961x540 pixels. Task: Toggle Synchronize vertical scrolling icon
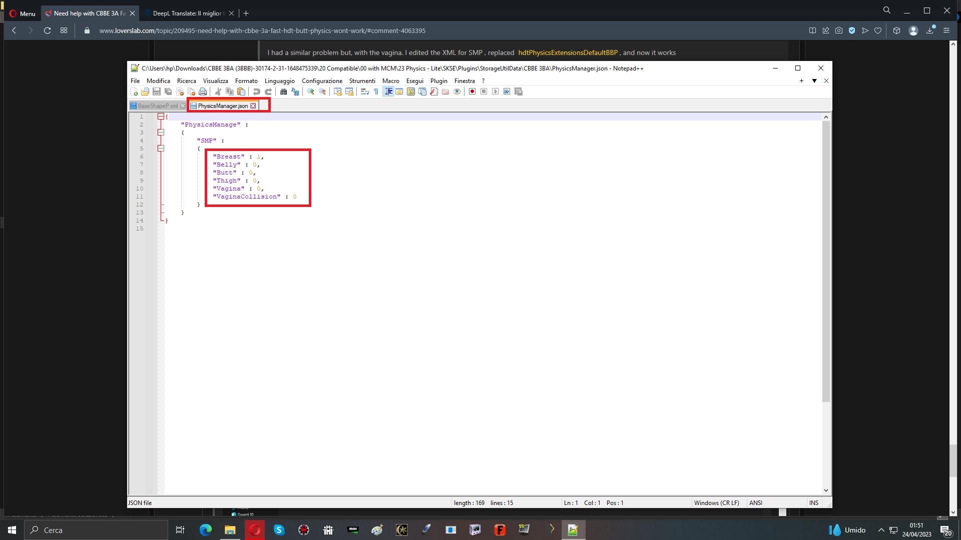point(337,91)
